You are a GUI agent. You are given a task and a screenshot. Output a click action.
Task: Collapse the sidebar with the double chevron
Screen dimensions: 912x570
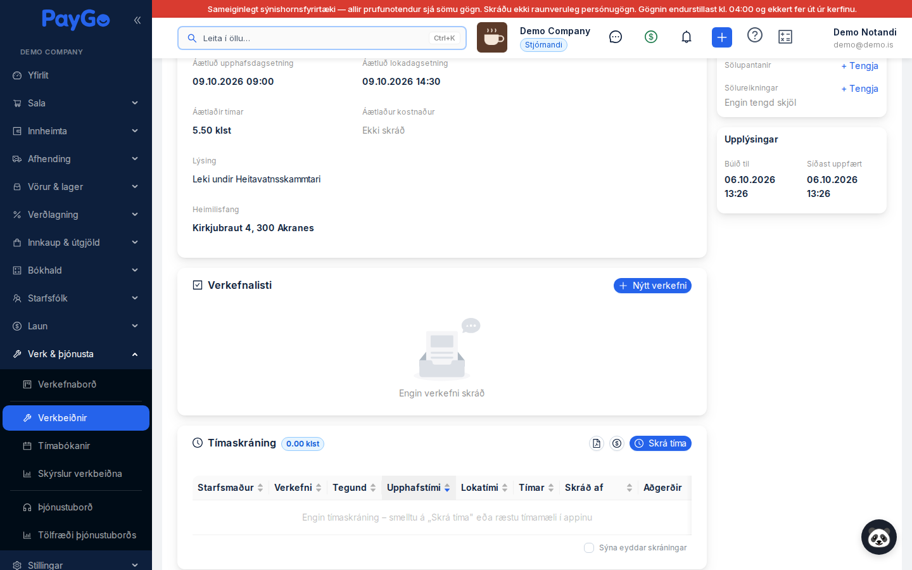click(137, 20)
